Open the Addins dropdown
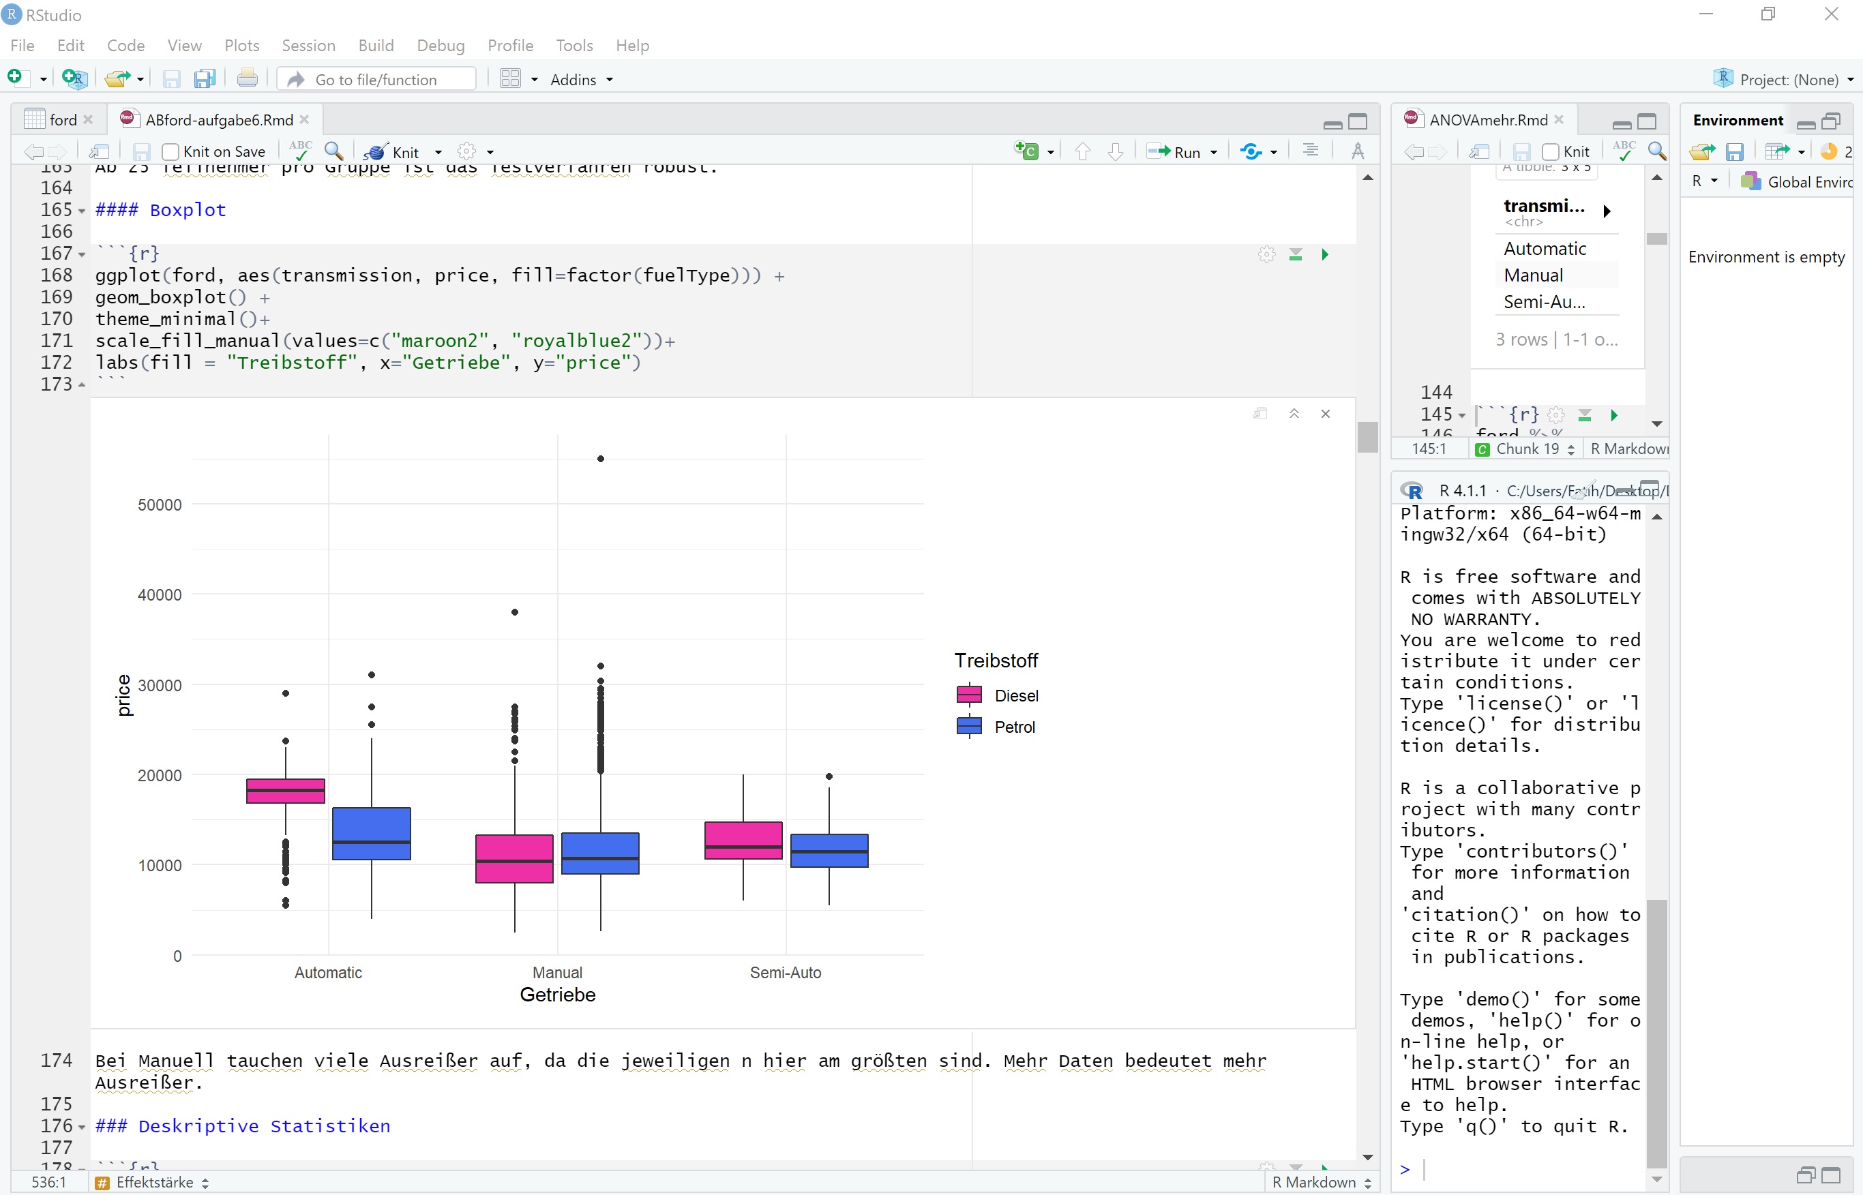Screen dimensions: 1863x1195 point(582,79)
